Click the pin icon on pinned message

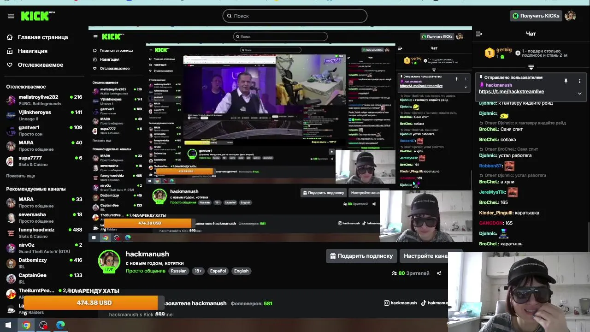coord(566,81)
